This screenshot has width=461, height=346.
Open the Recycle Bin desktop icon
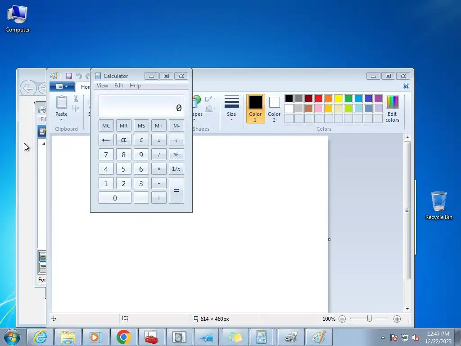(438, 205)
